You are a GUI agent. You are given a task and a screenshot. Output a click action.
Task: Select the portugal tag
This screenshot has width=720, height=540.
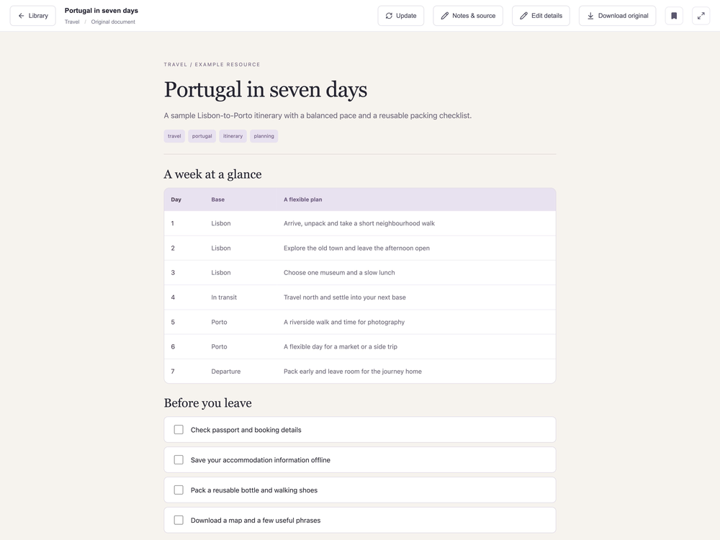coord(202,136)
